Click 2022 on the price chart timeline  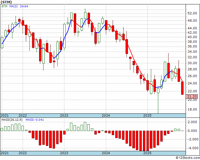(x=23, y=115)
